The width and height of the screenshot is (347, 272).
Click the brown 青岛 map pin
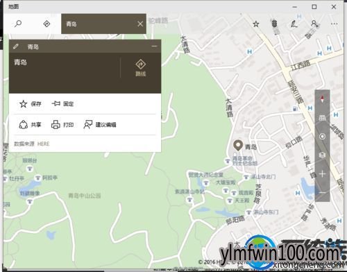point(238,146)
